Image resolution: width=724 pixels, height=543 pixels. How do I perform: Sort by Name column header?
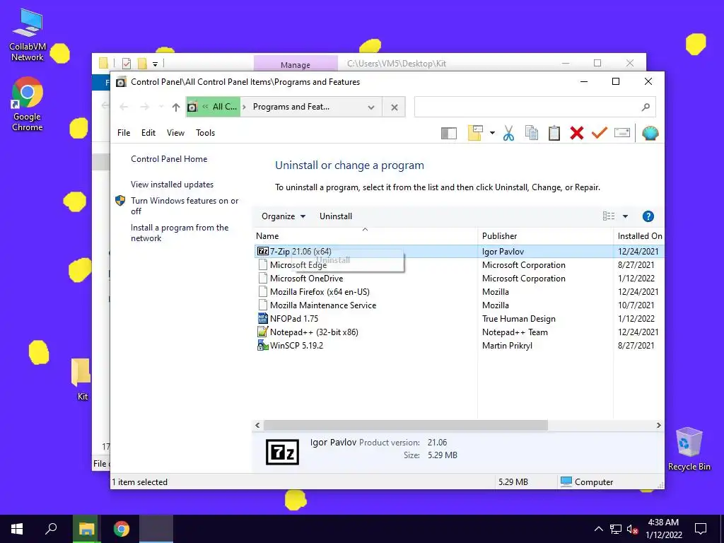(365, 236)
